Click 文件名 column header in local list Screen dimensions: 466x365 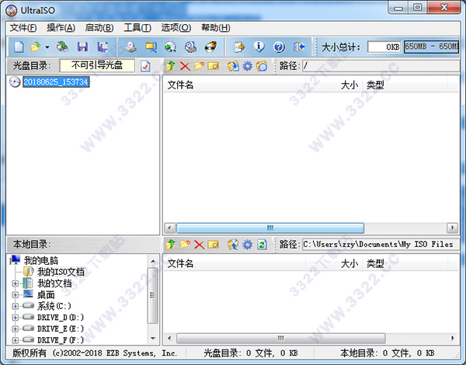[x=235, y=263]
